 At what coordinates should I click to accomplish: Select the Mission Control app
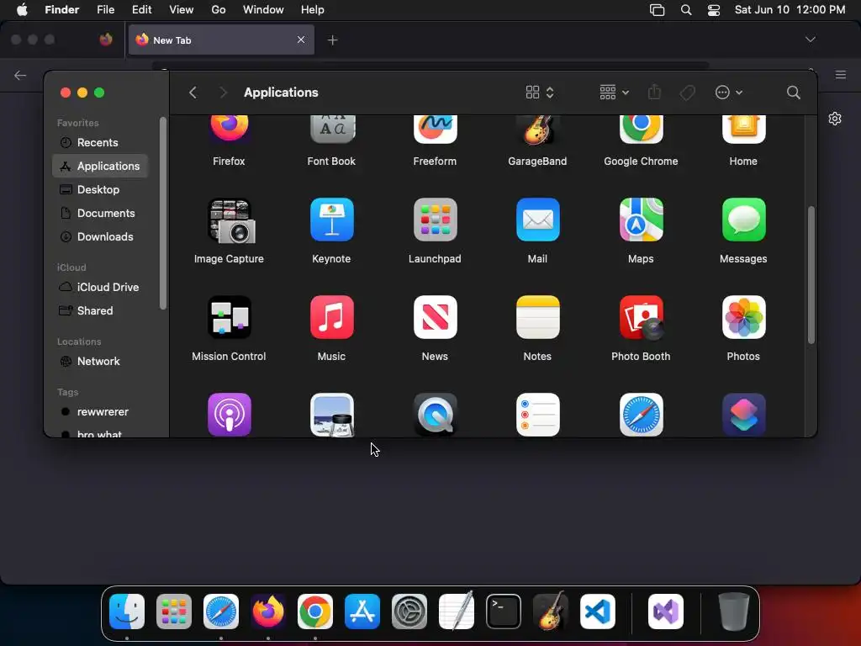click(229, 317)
